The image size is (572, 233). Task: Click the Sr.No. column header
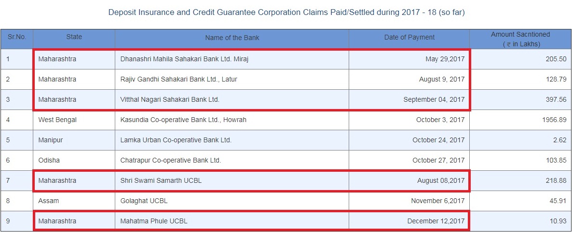[x=16, y=37]
